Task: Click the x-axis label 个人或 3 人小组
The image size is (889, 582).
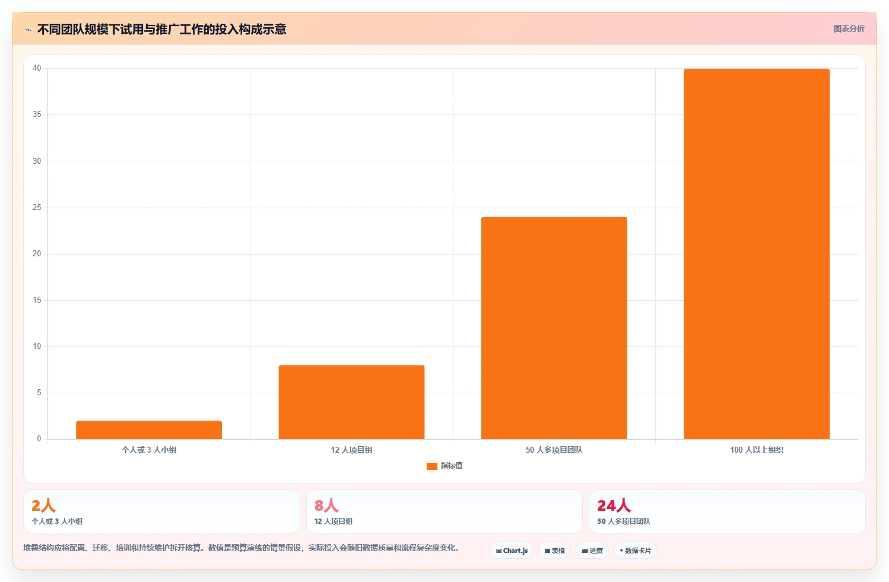Action: 149,450
